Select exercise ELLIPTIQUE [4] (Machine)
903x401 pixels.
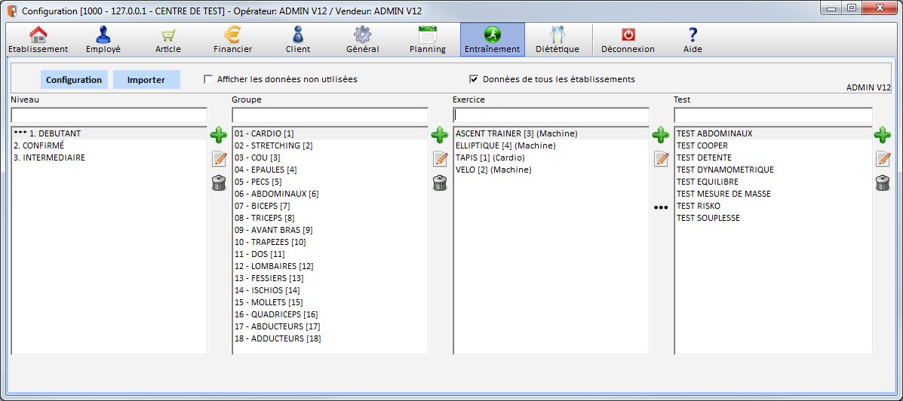click(551, 145)
